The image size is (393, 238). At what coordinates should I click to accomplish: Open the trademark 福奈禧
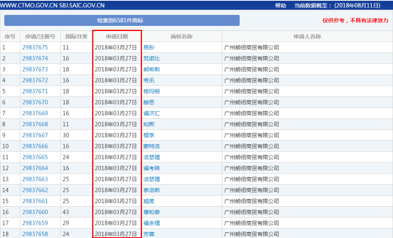[x=152, y=223]
